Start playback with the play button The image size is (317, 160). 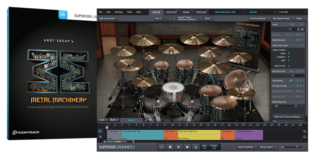pos(179,147)
